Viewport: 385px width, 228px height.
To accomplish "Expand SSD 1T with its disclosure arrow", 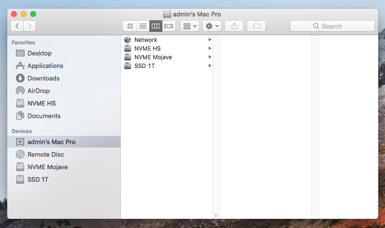I will pyautogui.click(x=210, y=66).
